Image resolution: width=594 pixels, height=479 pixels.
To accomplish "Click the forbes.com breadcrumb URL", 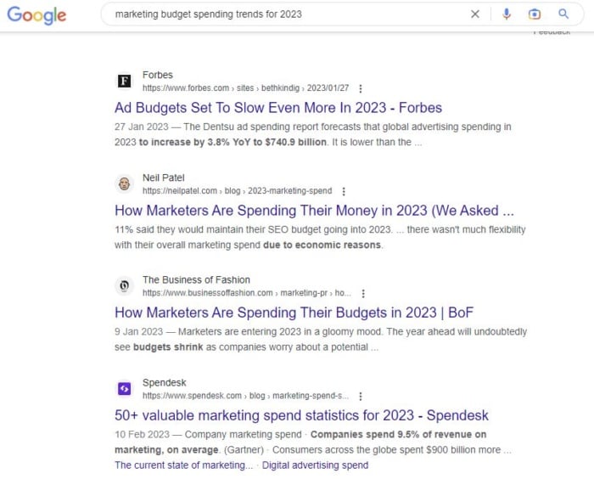I will click(245, 88).
